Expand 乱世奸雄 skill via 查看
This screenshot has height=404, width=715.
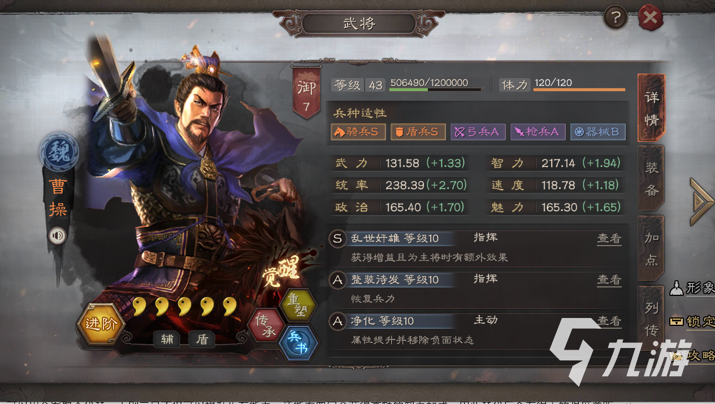pyautogui.click(x=609, y=239)
